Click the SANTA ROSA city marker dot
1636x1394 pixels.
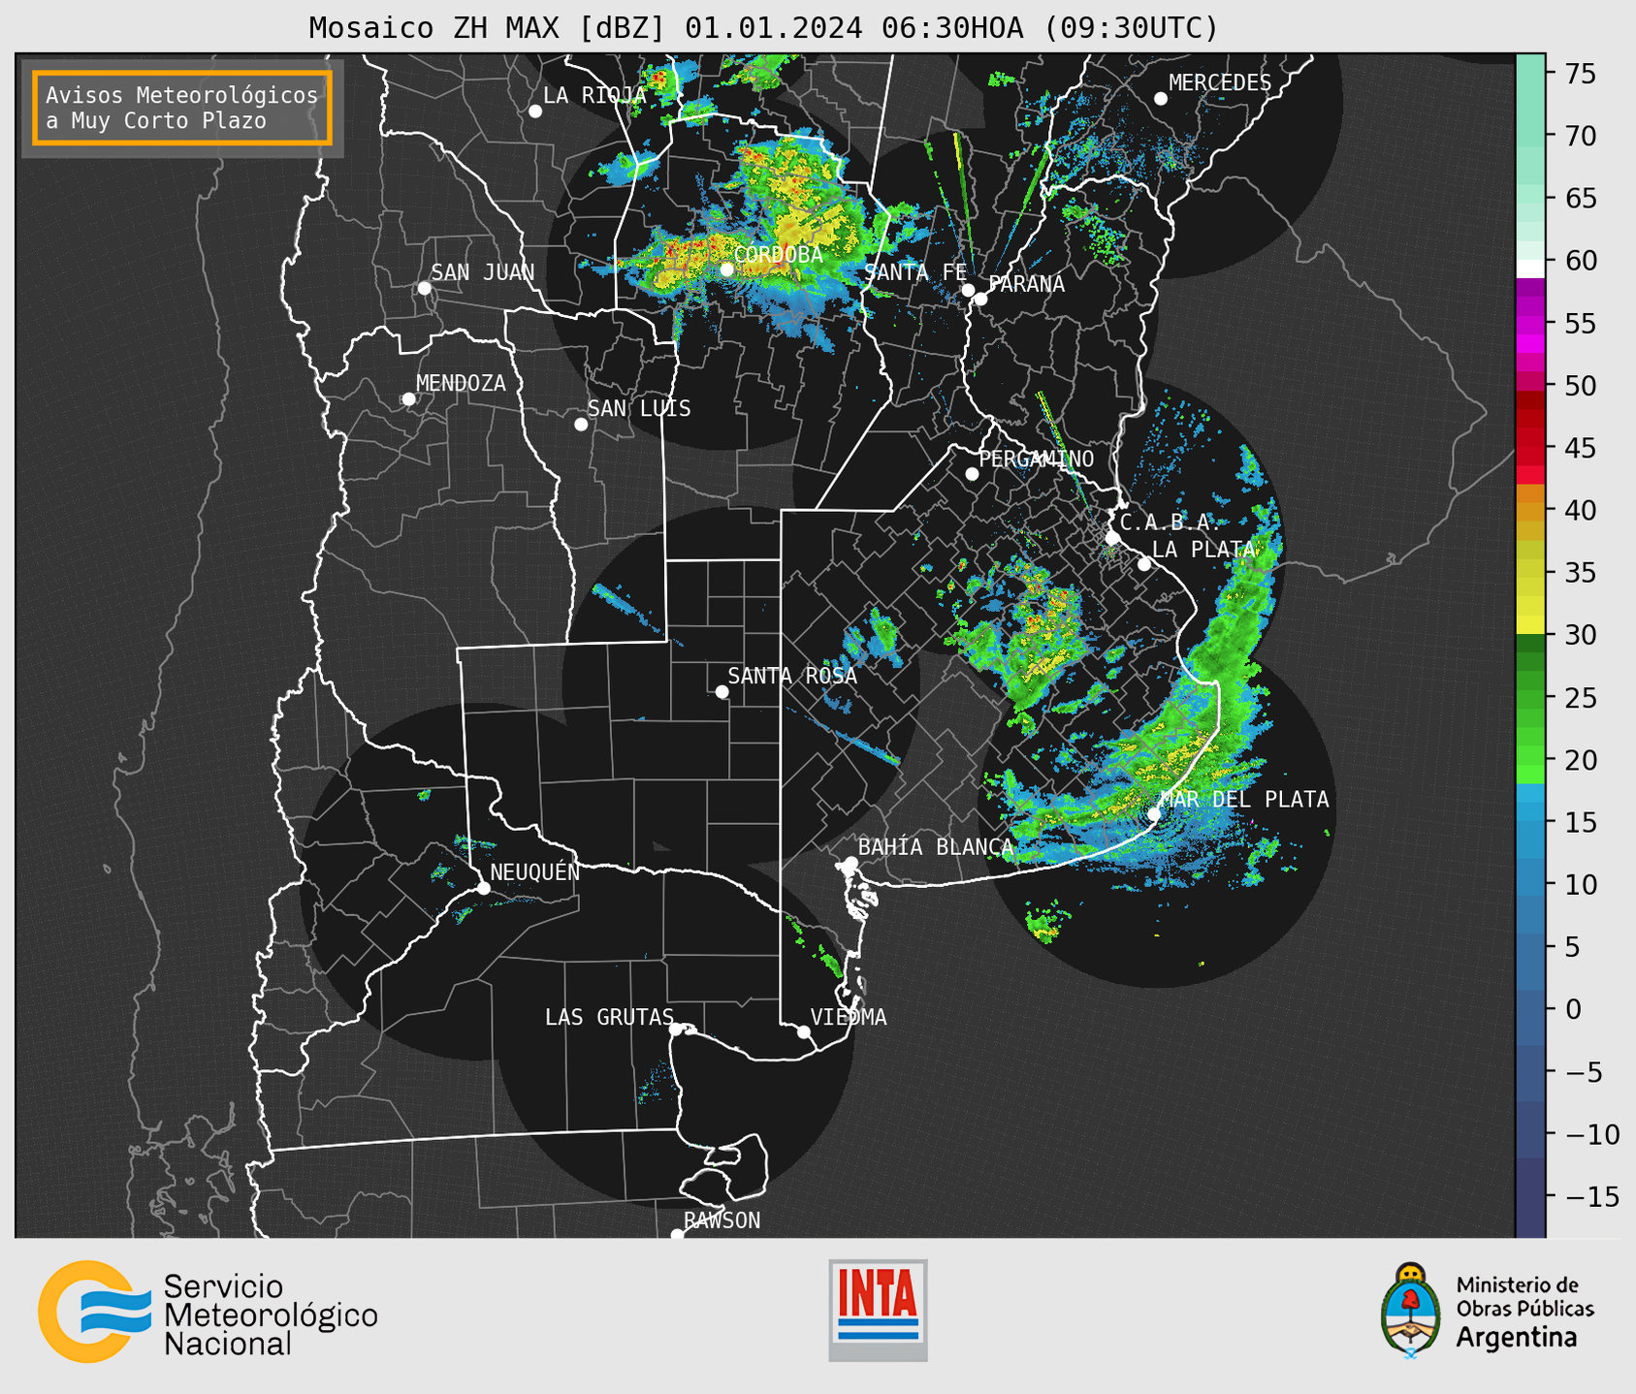[722, 691]
